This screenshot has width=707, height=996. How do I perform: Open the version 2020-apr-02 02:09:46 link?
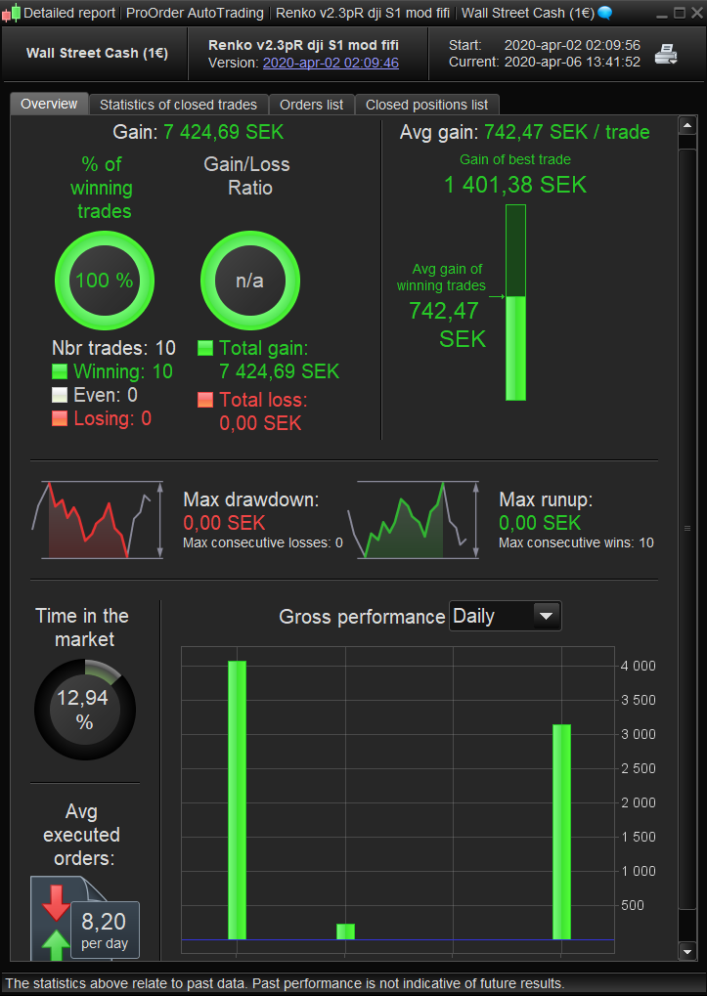[331, 63]
